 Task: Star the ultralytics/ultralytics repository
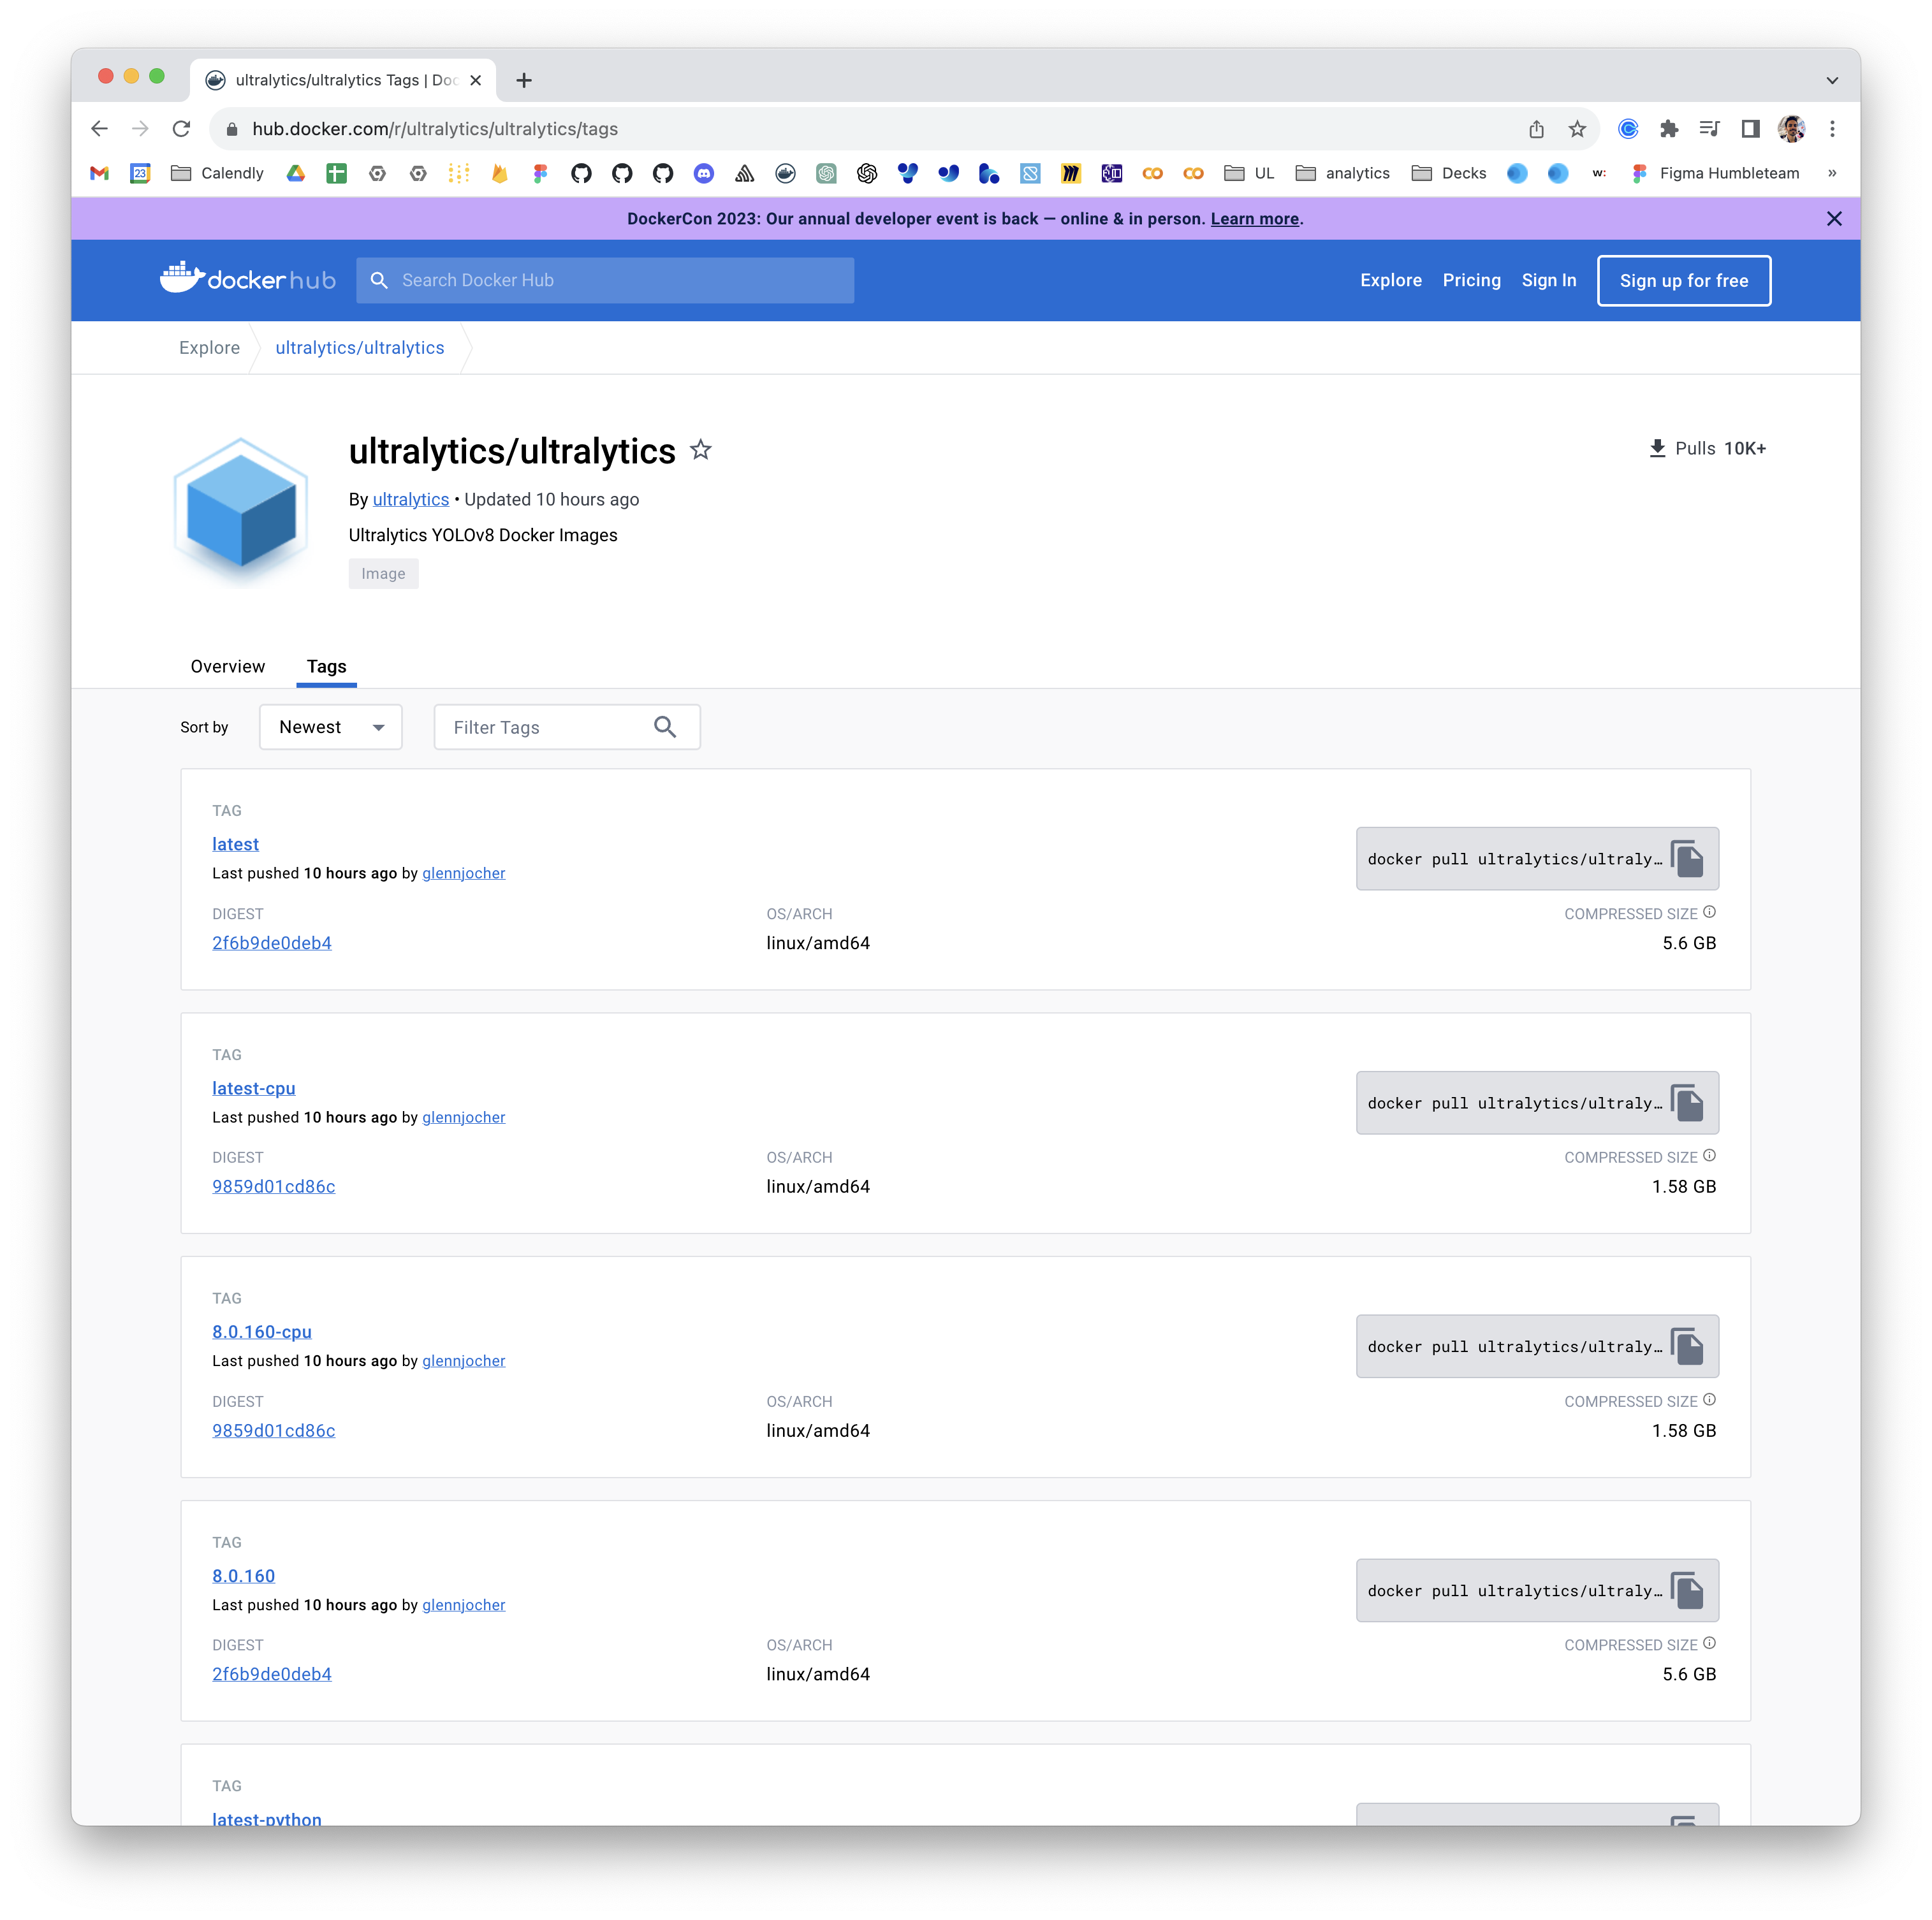[x=700, y=450]
